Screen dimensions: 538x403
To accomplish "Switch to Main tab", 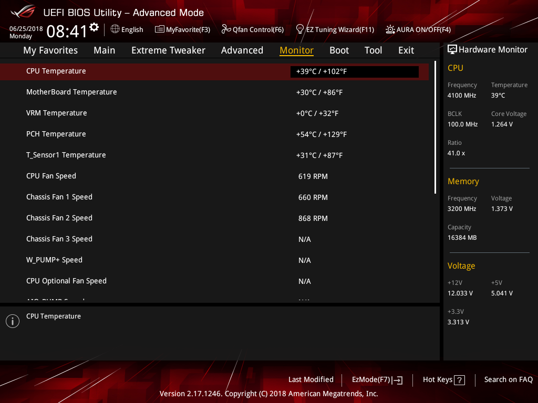I will click(x=105, y=50).
